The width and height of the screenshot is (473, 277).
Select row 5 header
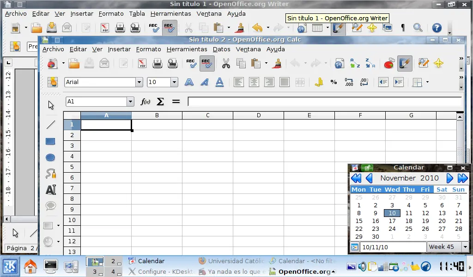(x=72, y=167)
